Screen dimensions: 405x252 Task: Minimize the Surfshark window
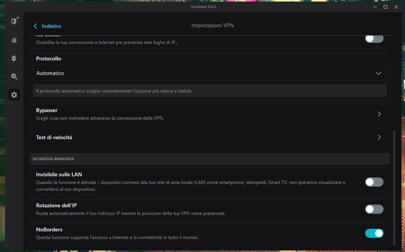[x=375, y=7]
